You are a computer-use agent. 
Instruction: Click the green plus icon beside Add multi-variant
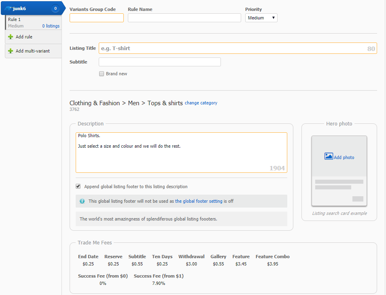click(x=11, y=51)
